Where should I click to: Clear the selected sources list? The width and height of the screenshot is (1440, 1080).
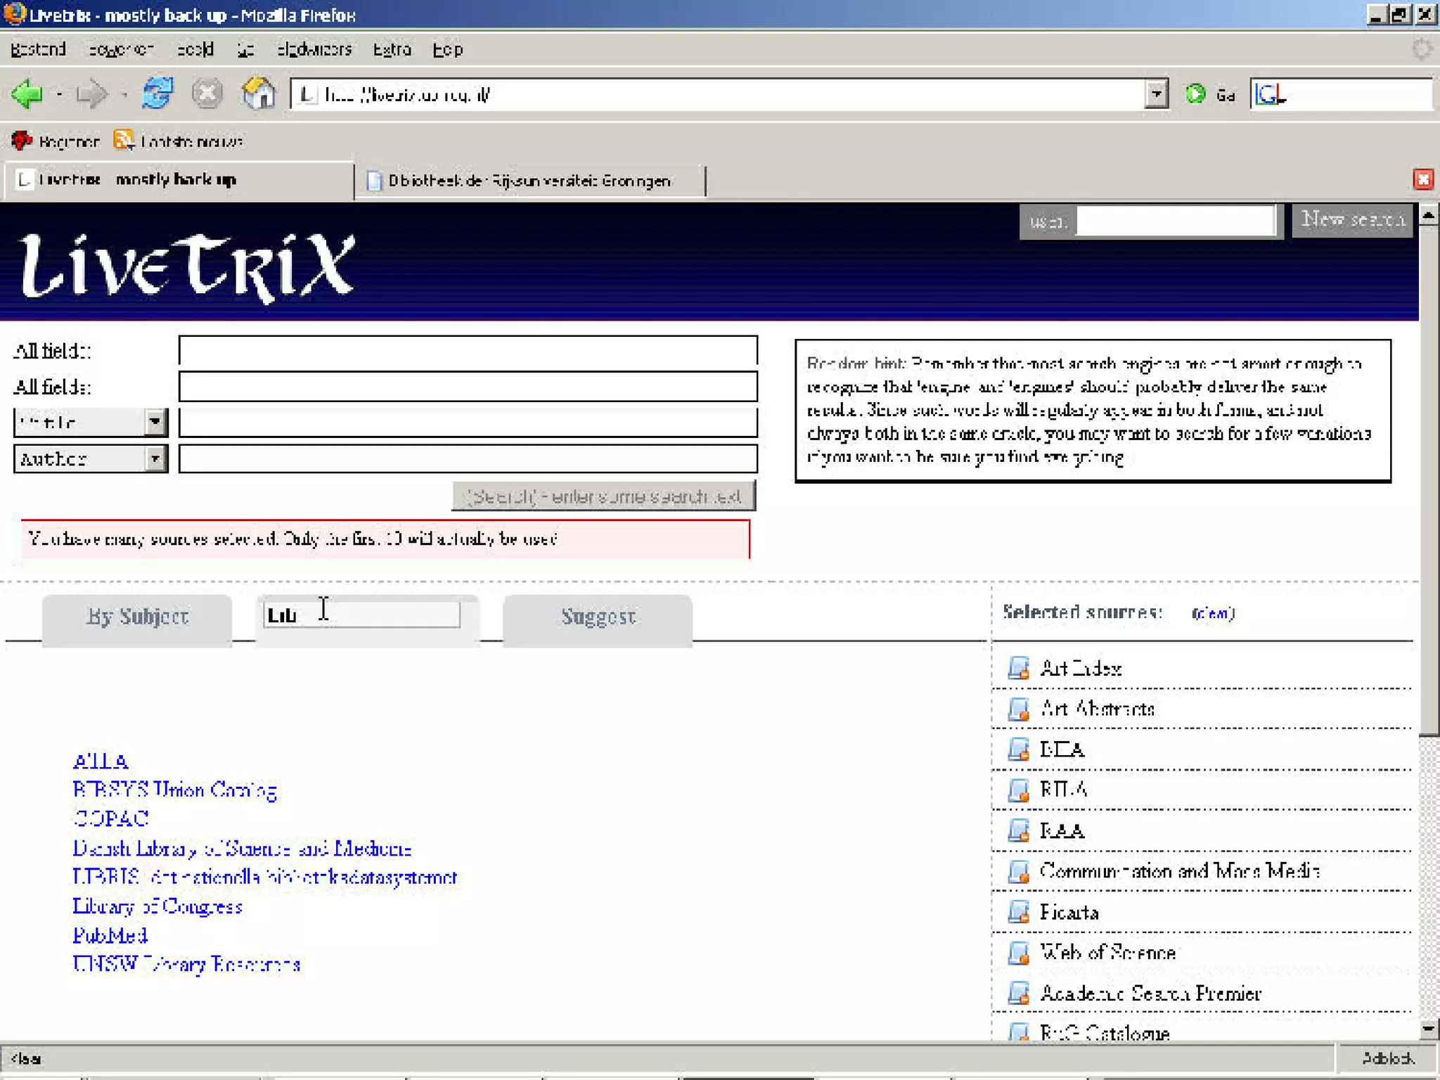tap(1213, 613)
